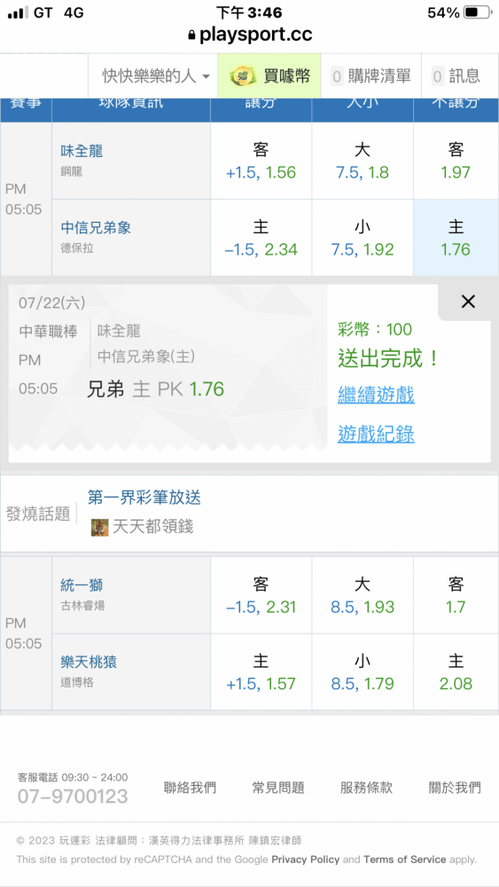Close the bet confirmation panel with X
The height and width of the screenshot is (887, 499).
pyautogui.click(x=468, y=302)
